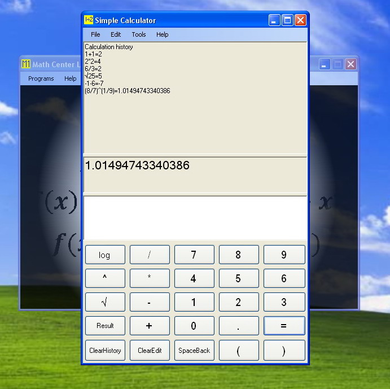The height and width of the screenshot is (389, 390).
Task: Click the number 3 button
Action: [284, 302]
